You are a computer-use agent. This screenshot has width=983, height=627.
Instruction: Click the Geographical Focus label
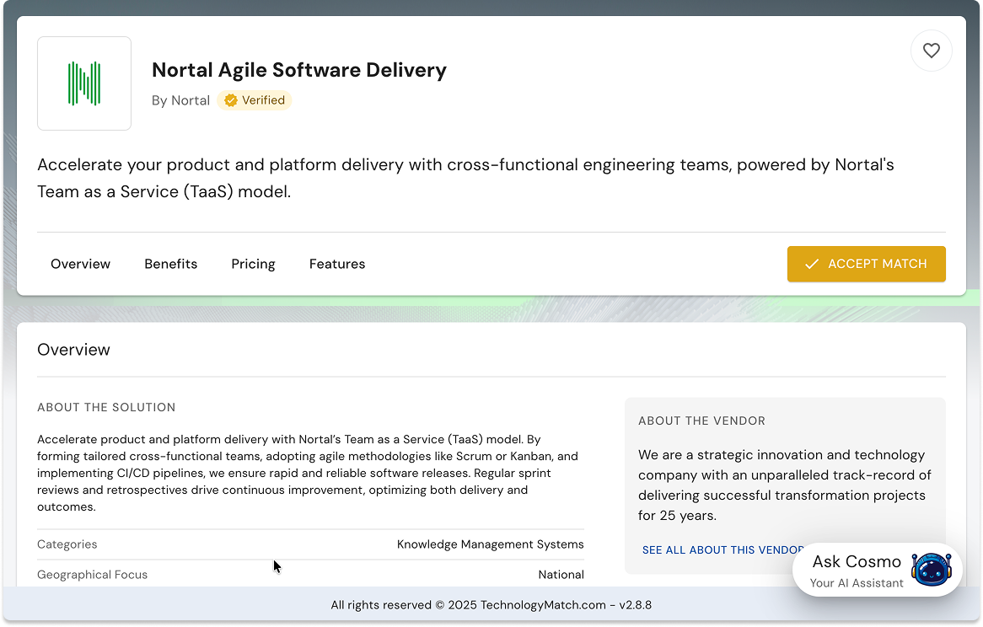click(92, 575)
